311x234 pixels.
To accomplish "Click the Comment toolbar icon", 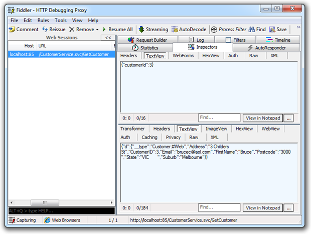I will click(x=12, y=29).
